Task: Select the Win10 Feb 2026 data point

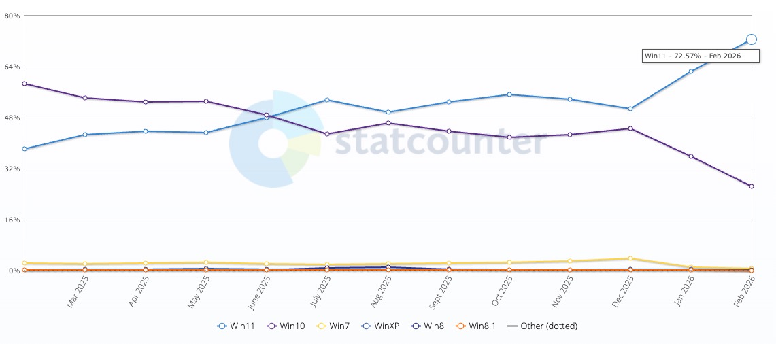Action: (751, 186)
